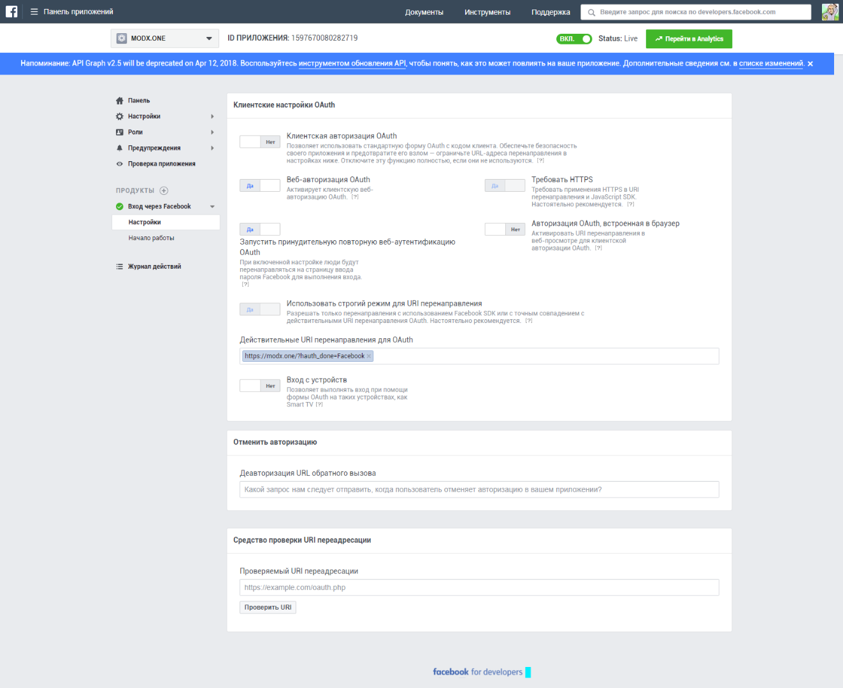Follow списке изменений link in banner

(771, 64)
